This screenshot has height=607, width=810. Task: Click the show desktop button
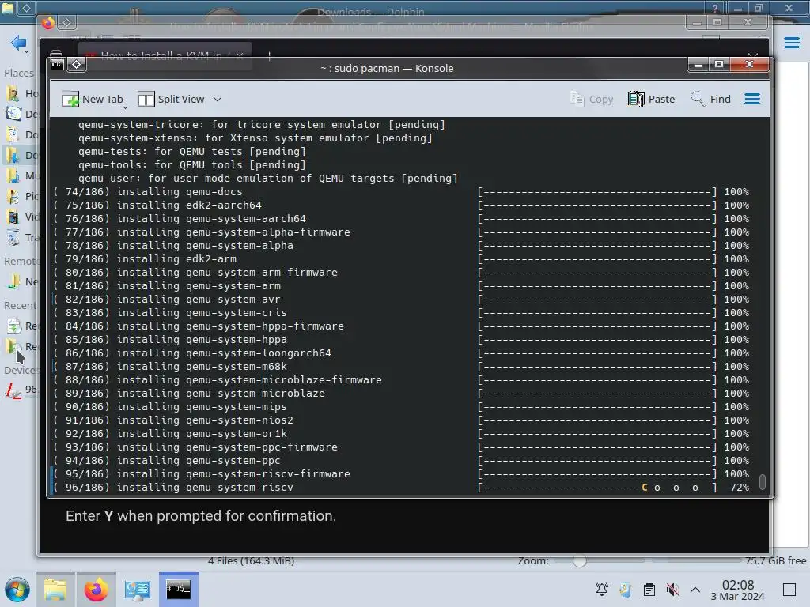(x=789, y=590)
